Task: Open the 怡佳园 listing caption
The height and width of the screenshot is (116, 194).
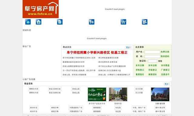Action: (x=118, y=111)
